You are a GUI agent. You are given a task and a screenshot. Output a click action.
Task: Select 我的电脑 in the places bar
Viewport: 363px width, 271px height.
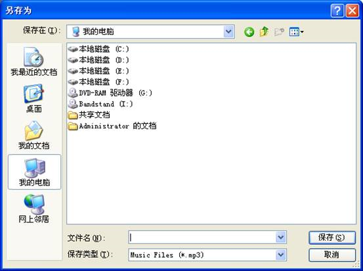pyautogui.click(x=35, y=172)
